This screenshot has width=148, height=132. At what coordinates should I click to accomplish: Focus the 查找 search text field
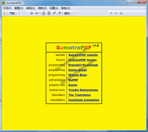coord(91,13)
